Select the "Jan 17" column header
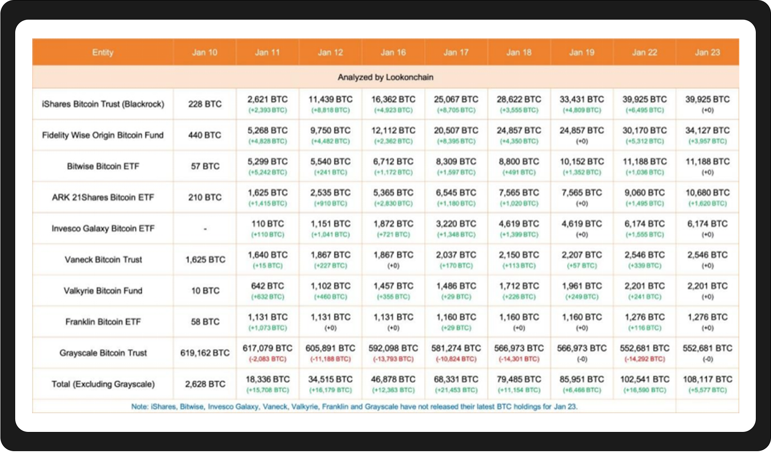The height and width of the screenshot is (452, 771). coord(456,52)
